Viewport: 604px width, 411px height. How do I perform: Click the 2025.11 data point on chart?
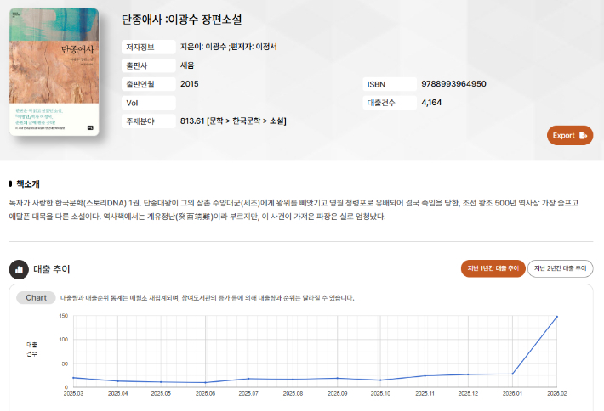click(x=425, y=375)
